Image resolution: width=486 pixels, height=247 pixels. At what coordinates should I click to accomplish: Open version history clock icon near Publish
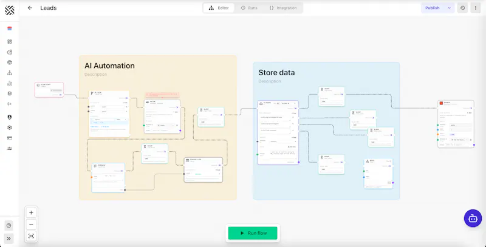(462, 8)
